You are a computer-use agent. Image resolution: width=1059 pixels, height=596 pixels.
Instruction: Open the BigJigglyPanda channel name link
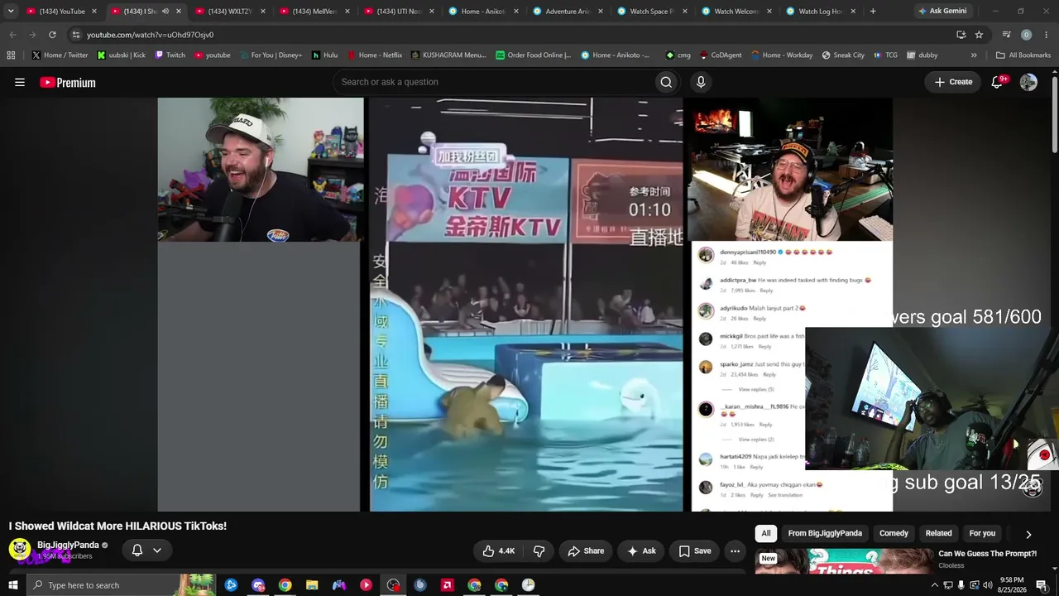pos(68,546)
